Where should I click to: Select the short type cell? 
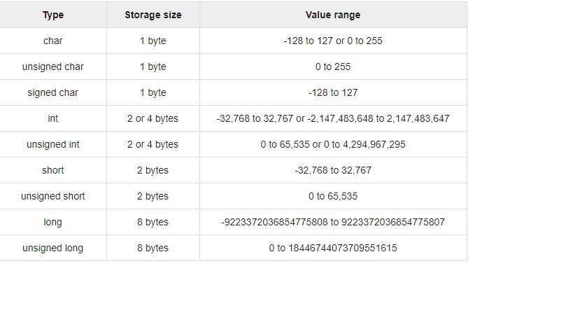[x=53, y=170]
